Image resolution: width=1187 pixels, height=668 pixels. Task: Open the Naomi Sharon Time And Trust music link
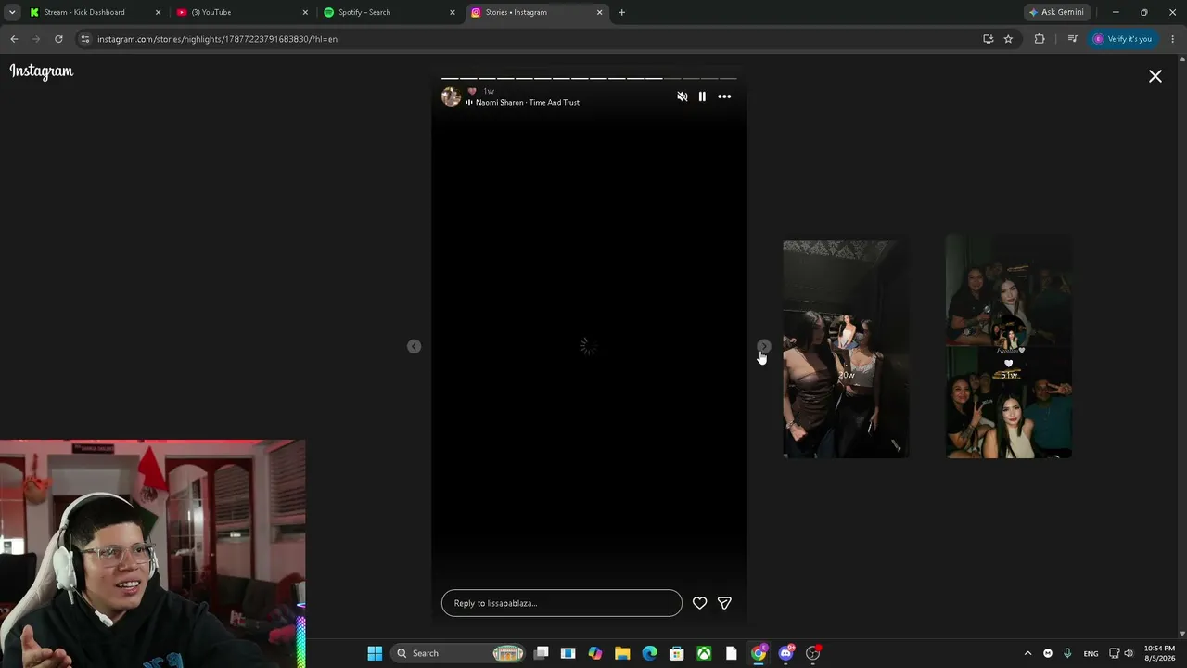point(527,103)
